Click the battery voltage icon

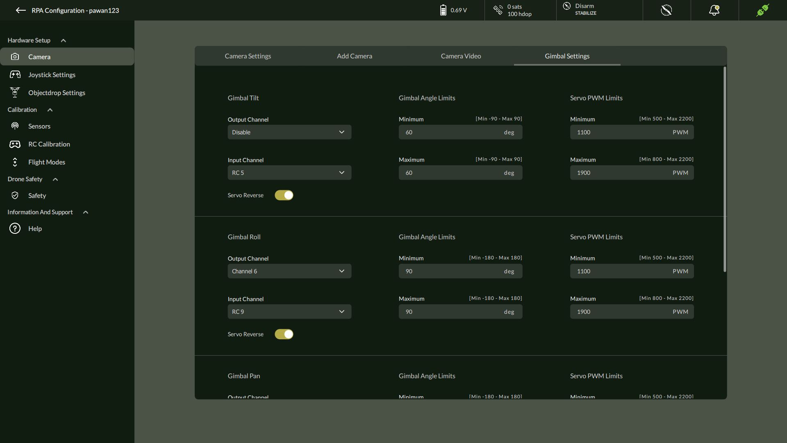click(x=443, y=10)
